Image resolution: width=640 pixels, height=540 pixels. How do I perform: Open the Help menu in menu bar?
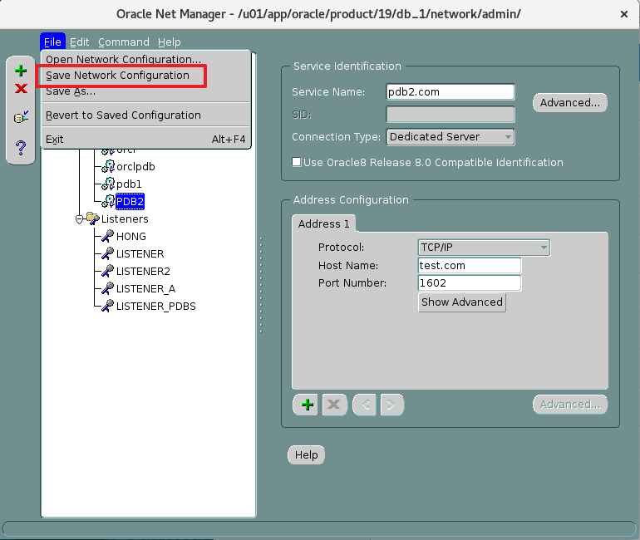170,42
